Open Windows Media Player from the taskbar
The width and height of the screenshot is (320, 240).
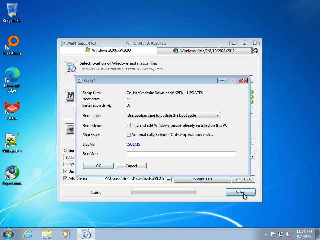pos(66,234)
